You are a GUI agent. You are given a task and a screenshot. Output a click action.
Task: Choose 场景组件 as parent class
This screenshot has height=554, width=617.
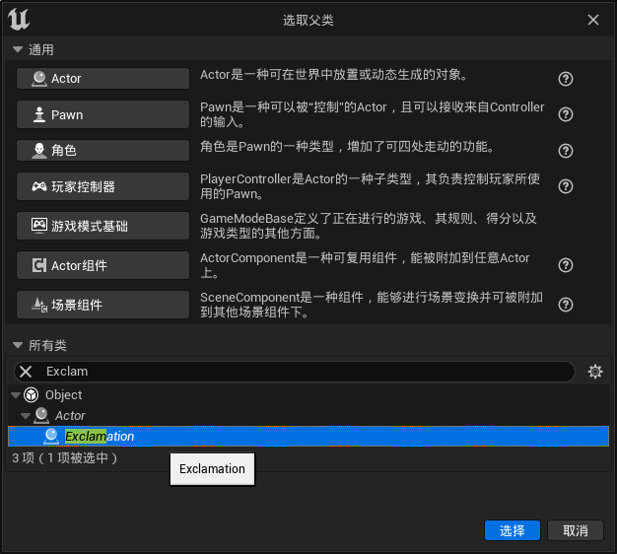103,305
